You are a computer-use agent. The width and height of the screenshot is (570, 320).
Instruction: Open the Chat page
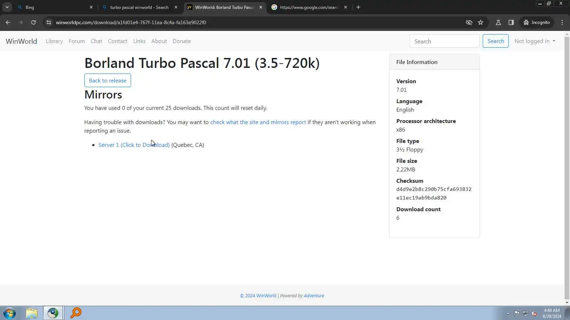click(96, 41)
